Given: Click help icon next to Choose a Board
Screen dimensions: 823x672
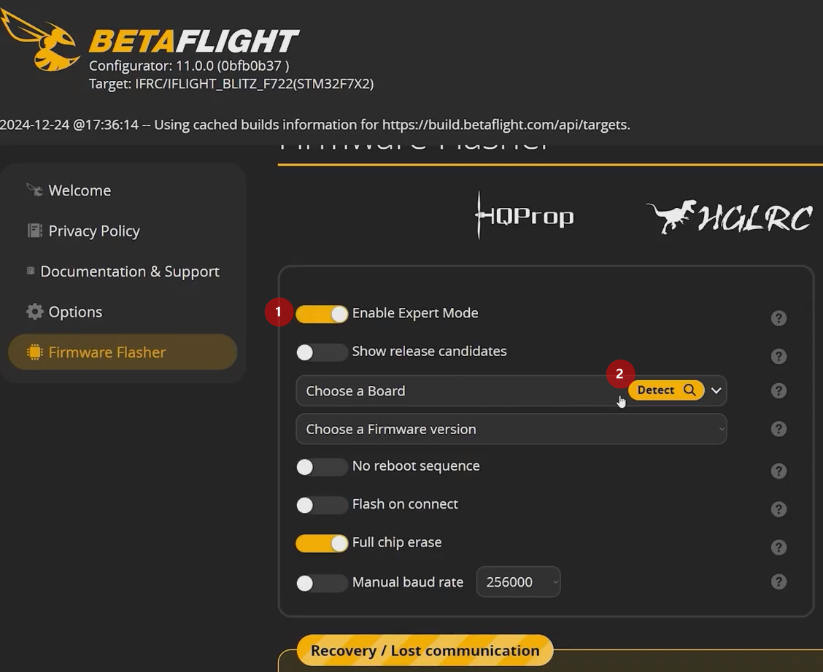Looking at the screenshot, I should (778, 391).
